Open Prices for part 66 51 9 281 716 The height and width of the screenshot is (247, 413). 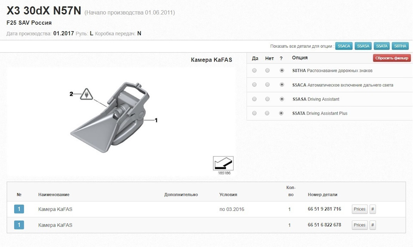pyautogui.click(x=360, y=209)
